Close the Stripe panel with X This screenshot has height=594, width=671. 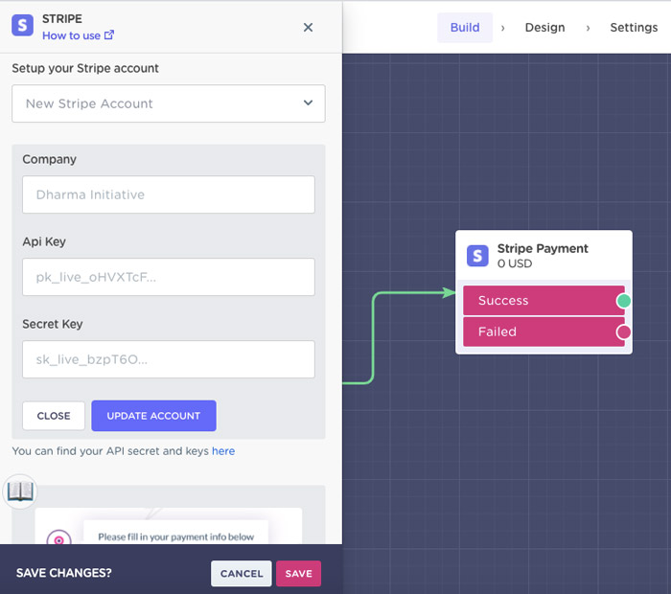point(308,28)
